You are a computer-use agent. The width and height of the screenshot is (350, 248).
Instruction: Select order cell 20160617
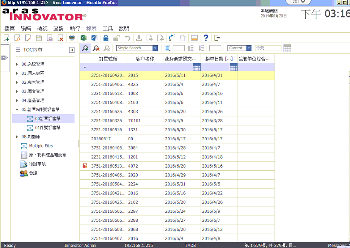pos(108,139)
